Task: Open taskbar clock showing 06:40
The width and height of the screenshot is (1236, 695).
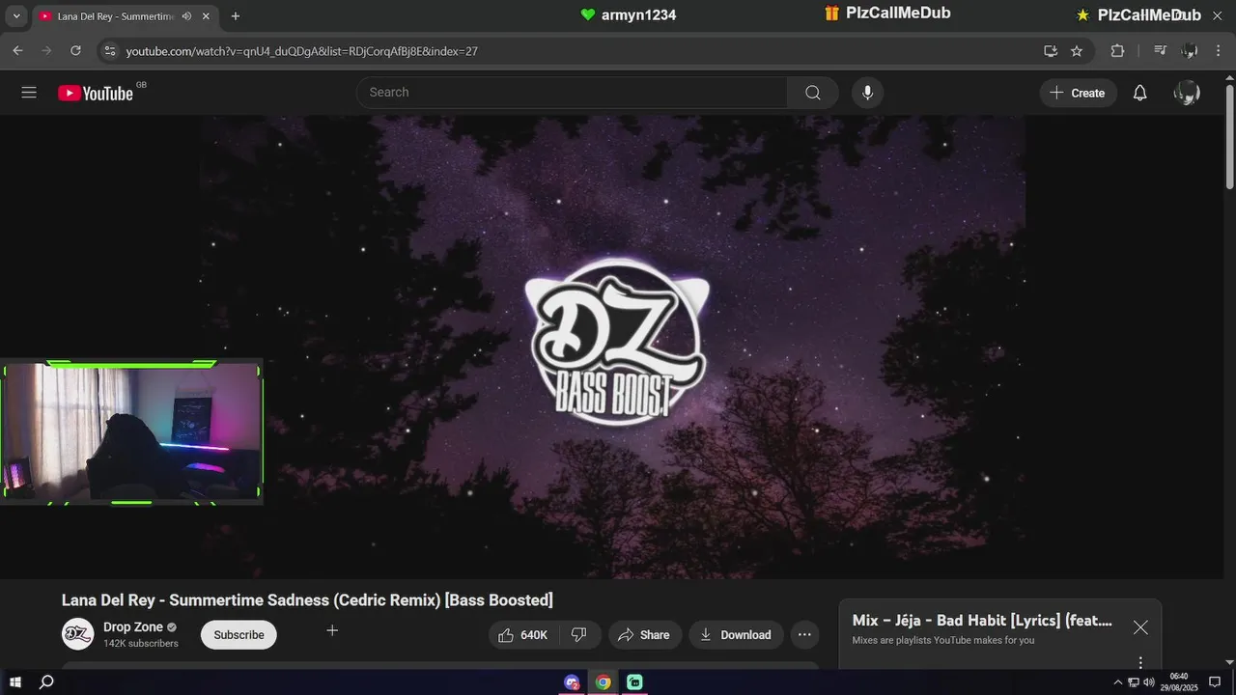Action: click(x=1179, y=682)
